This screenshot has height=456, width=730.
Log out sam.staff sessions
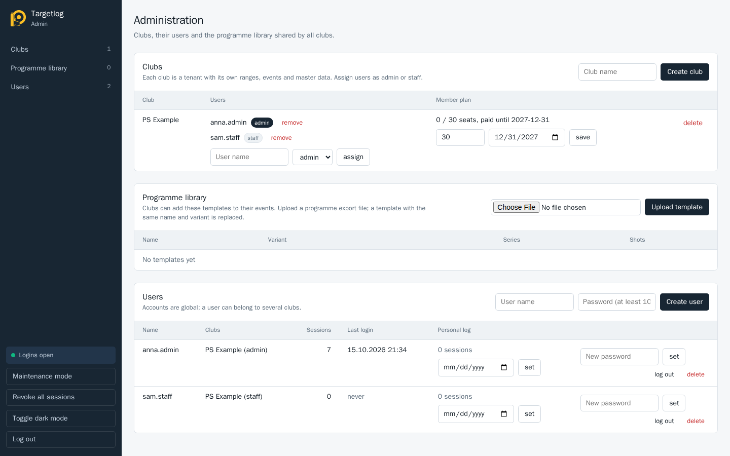pos(664,421)
